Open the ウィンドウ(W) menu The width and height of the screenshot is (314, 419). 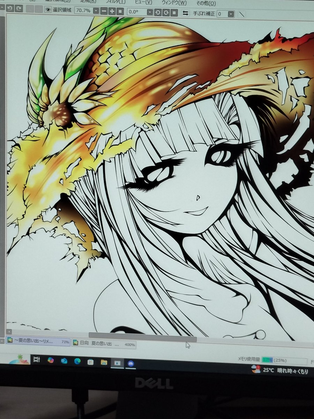point(175,2)
